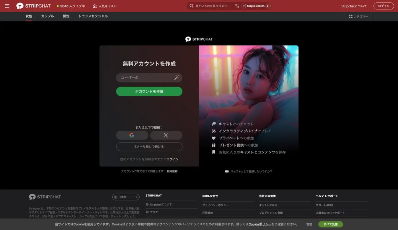Click the chat bubble icon beside キャストとのチャット
Screen dimensions: 398x230
pos(214,124)
